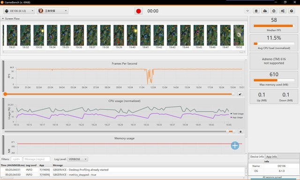Click the Log Level column header
This screenshot has height=180, width=300.
(31, 166)
